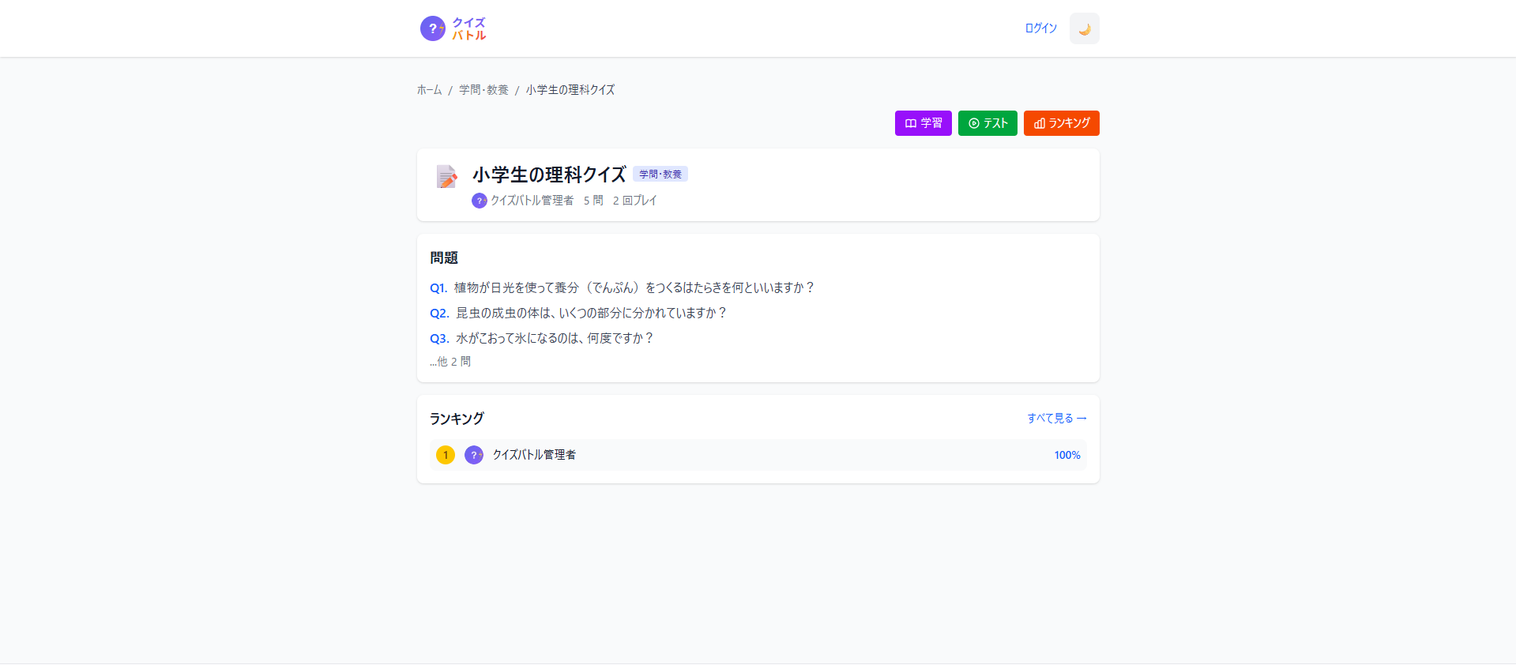This screenshot has width=1516, height=665.
Task: Open author クイズバトル管理者 under quiz title
Action: 532,201
